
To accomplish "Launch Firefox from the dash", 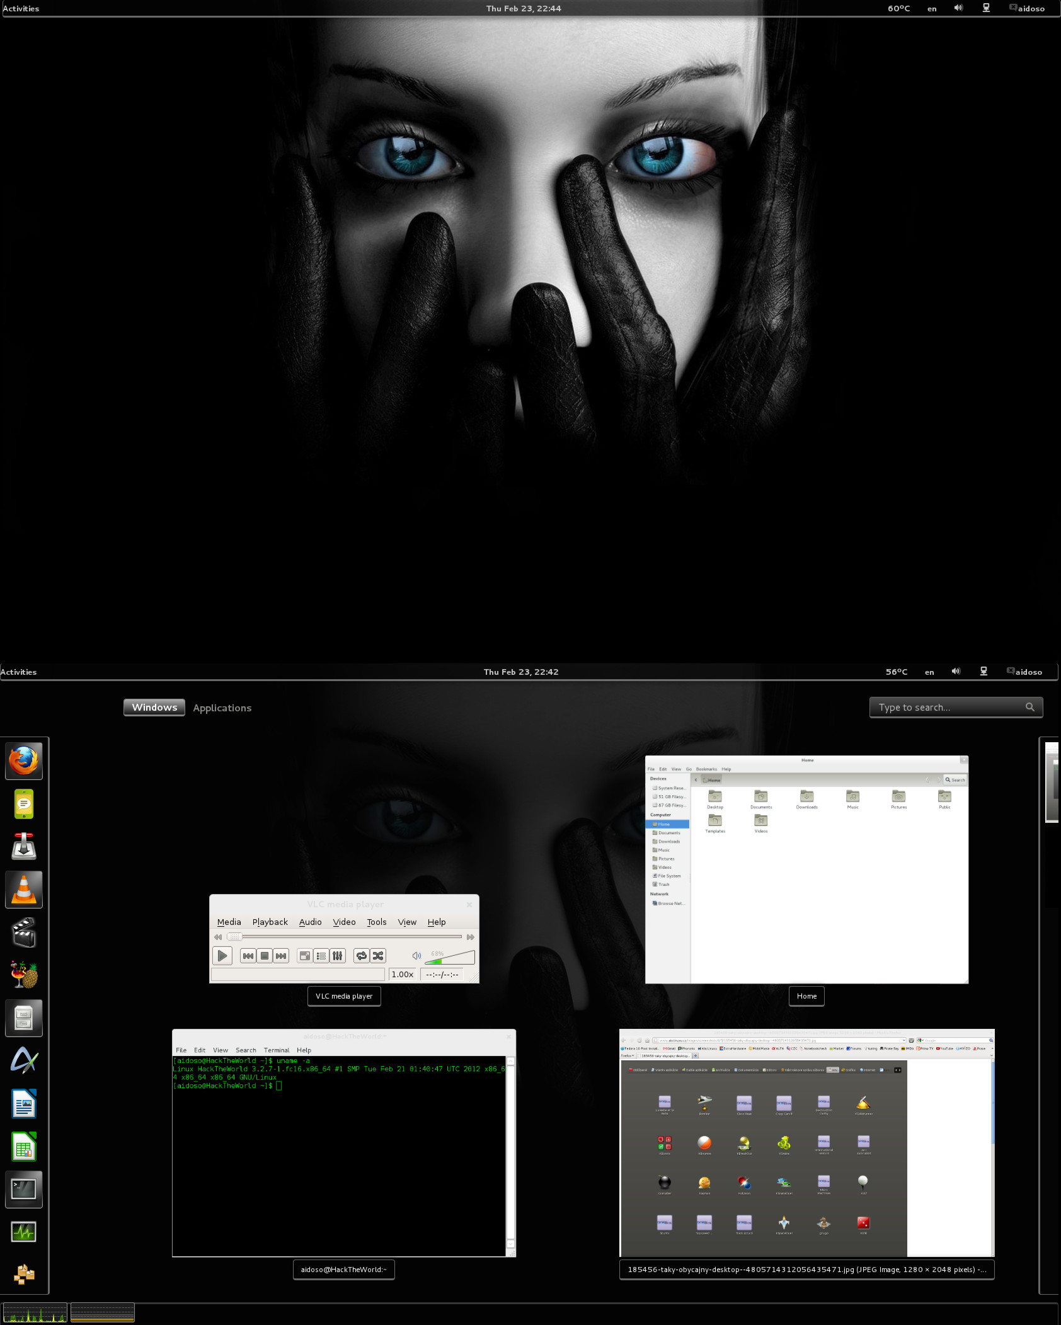I will [24, 760].
